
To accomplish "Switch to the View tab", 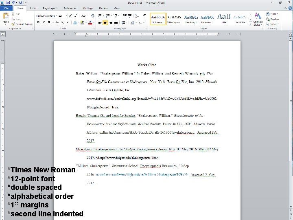I will click(x=117, y=8).
